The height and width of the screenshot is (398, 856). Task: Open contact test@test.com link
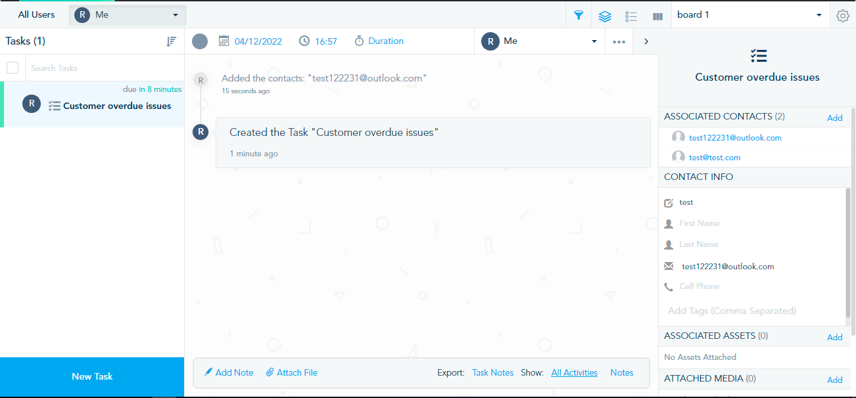(715, 158)
